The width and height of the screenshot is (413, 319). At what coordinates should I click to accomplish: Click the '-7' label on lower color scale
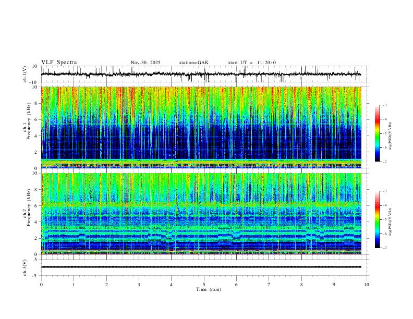(x=384, y=248)
